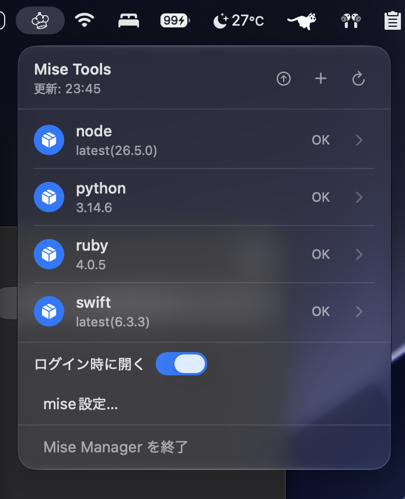Click the python package icon

tap(49, 197)
